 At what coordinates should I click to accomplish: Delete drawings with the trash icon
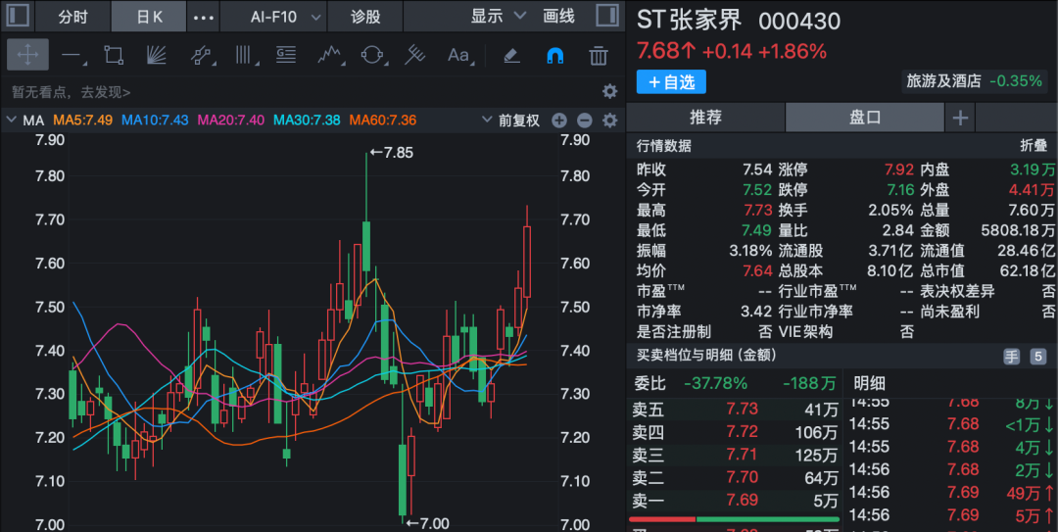coord(598,56)
